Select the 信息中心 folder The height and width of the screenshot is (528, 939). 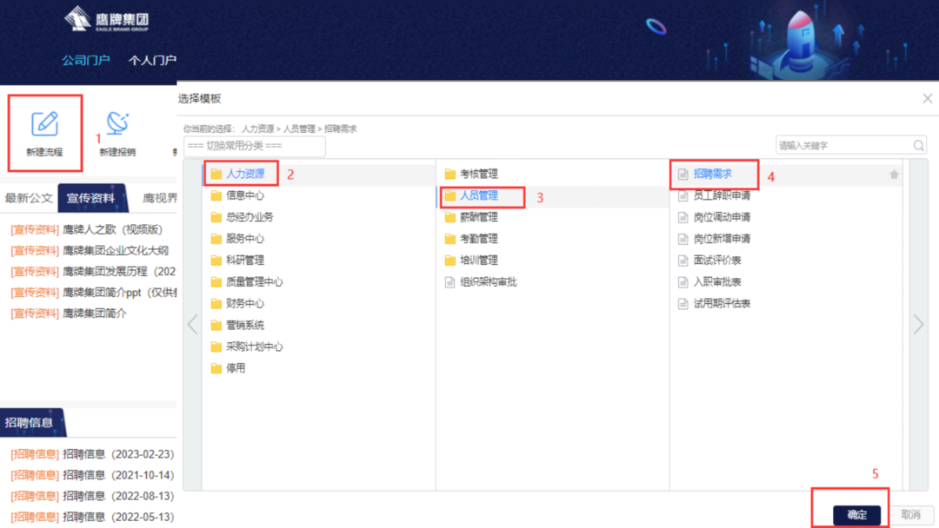tap(237, 195)
